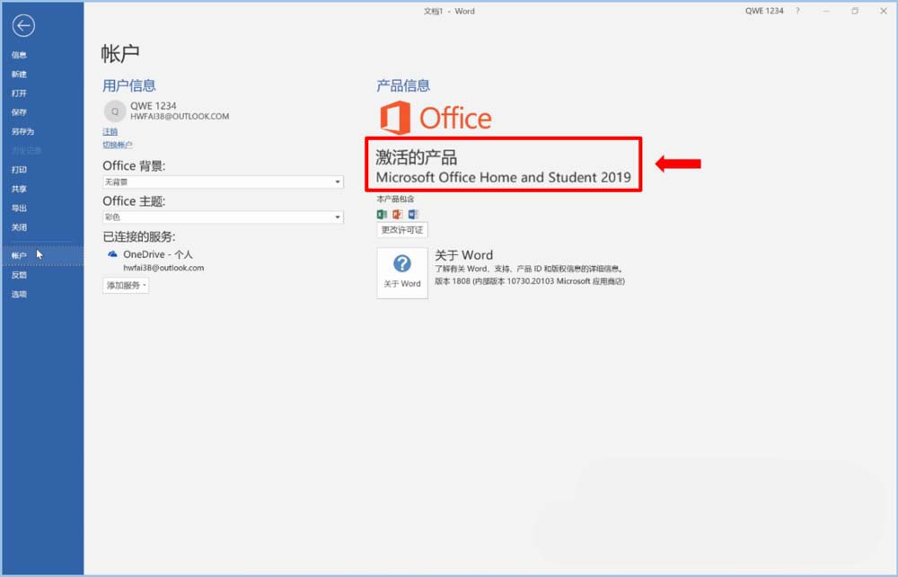
Task: Click the 关于 Word question-mark icon
Action: coord(402,265)
